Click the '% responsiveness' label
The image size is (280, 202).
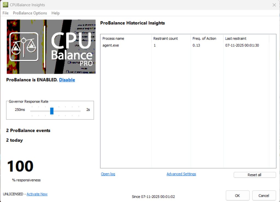point(26,180)
